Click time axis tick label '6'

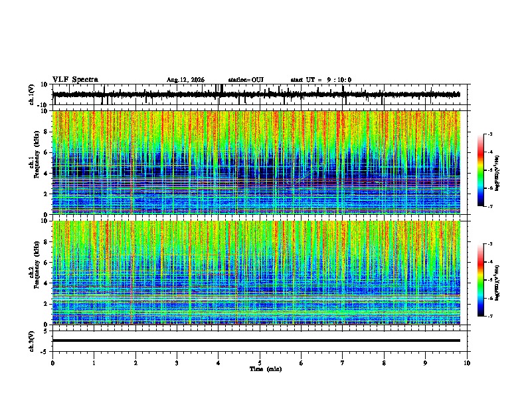302,363
